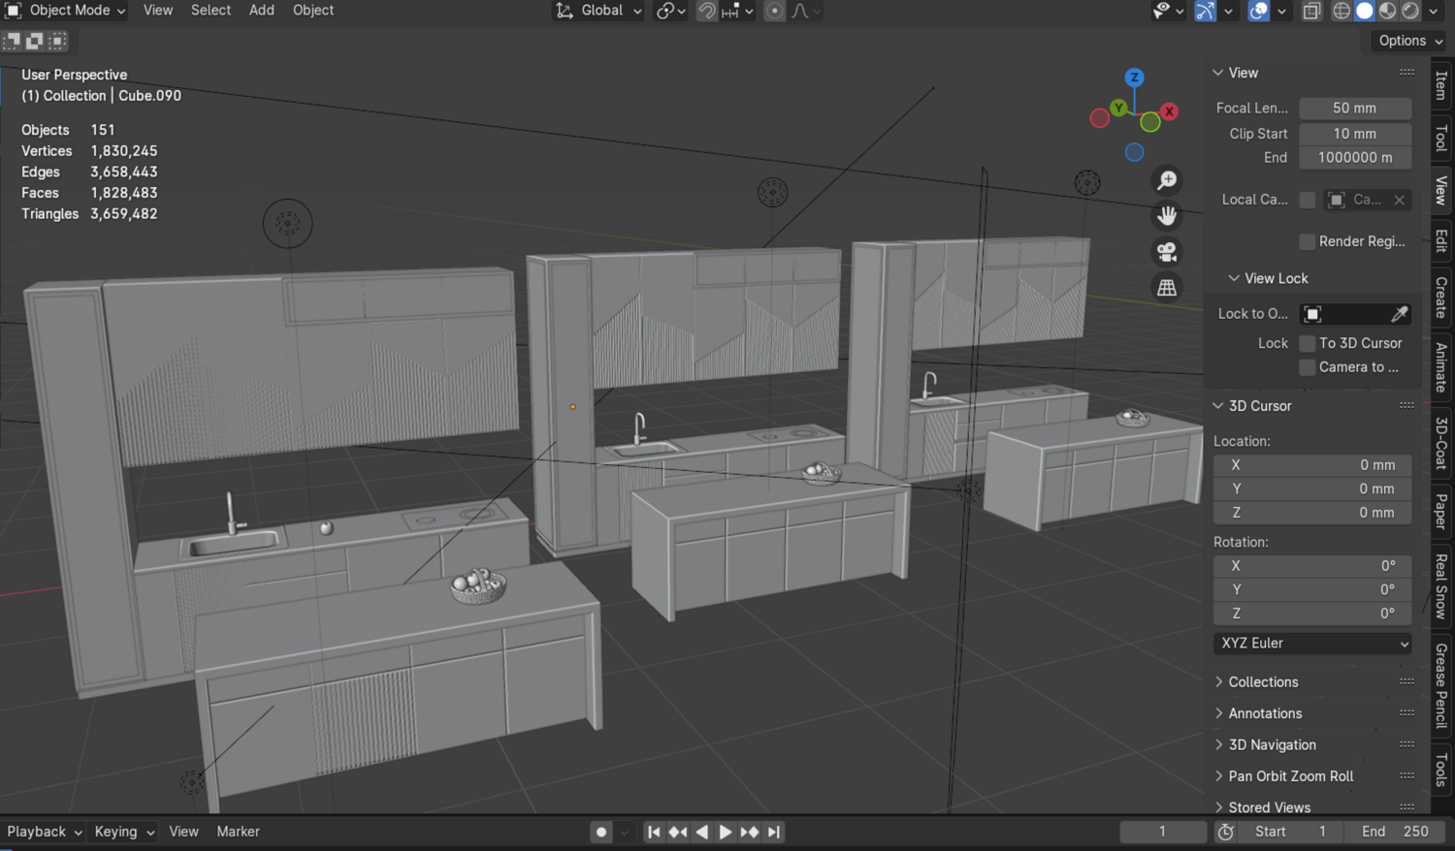Click the Clip Start 10 mm field
This screenshot has height=851, width=1455.
(1355, 134)
